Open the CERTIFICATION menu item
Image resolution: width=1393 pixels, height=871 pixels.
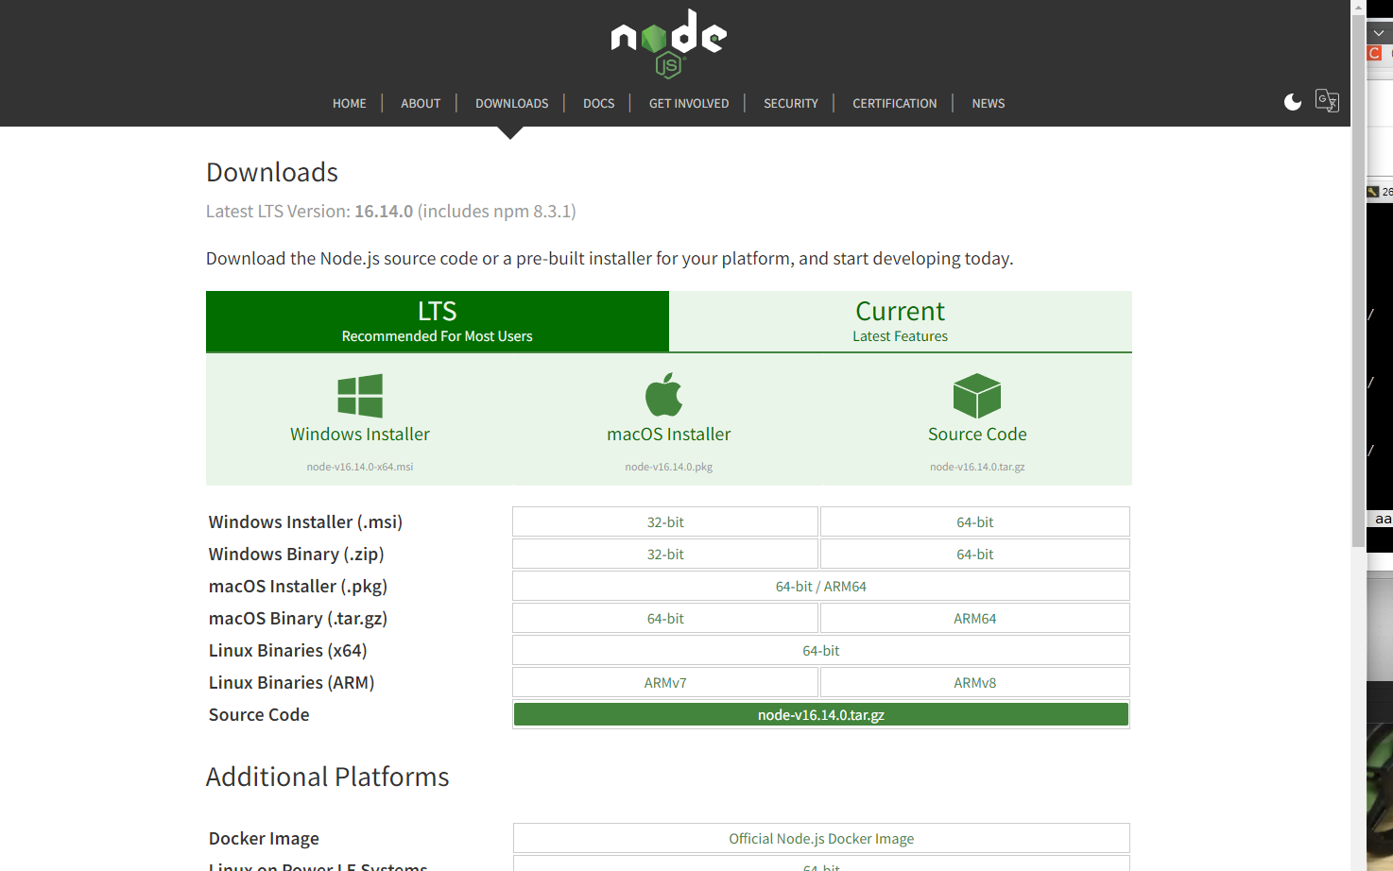[x=895, y=104]
